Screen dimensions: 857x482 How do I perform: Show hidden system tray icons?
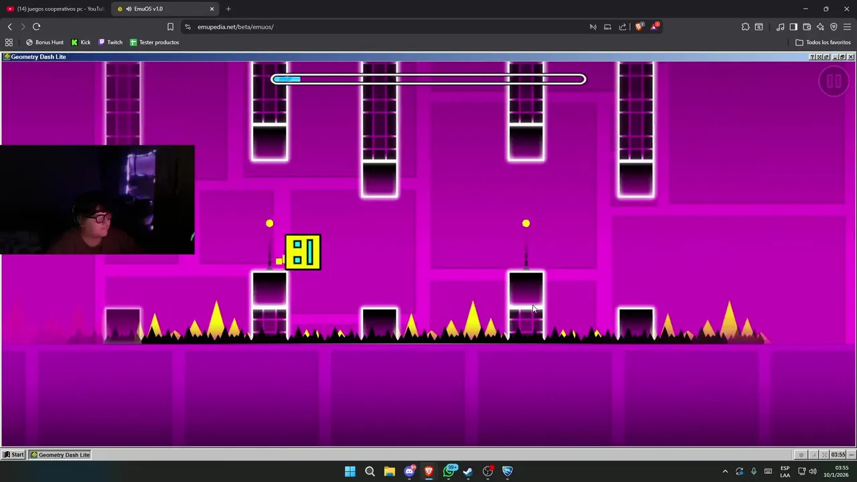(725, 471)
